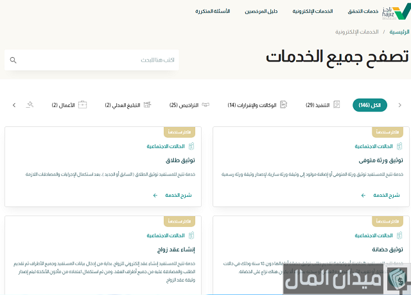Click the التراخيص category icon
411x295 pixels.
tap(205, 105)
